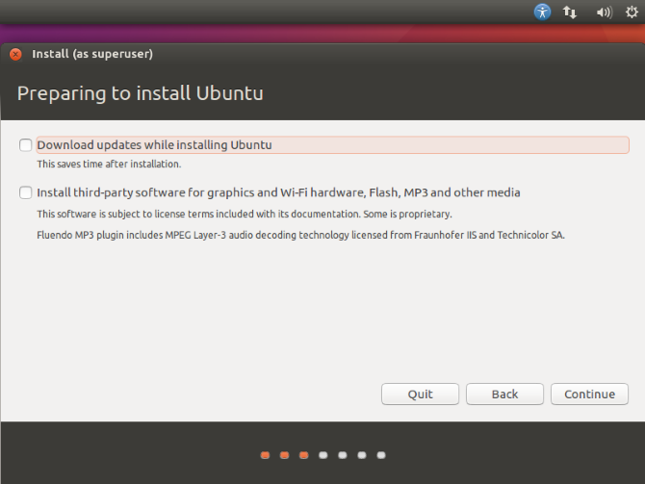Image resolution: width=645 pixels, height=484 pixels.
Task: Click the second orange progress dot
Action: [284, 454]
